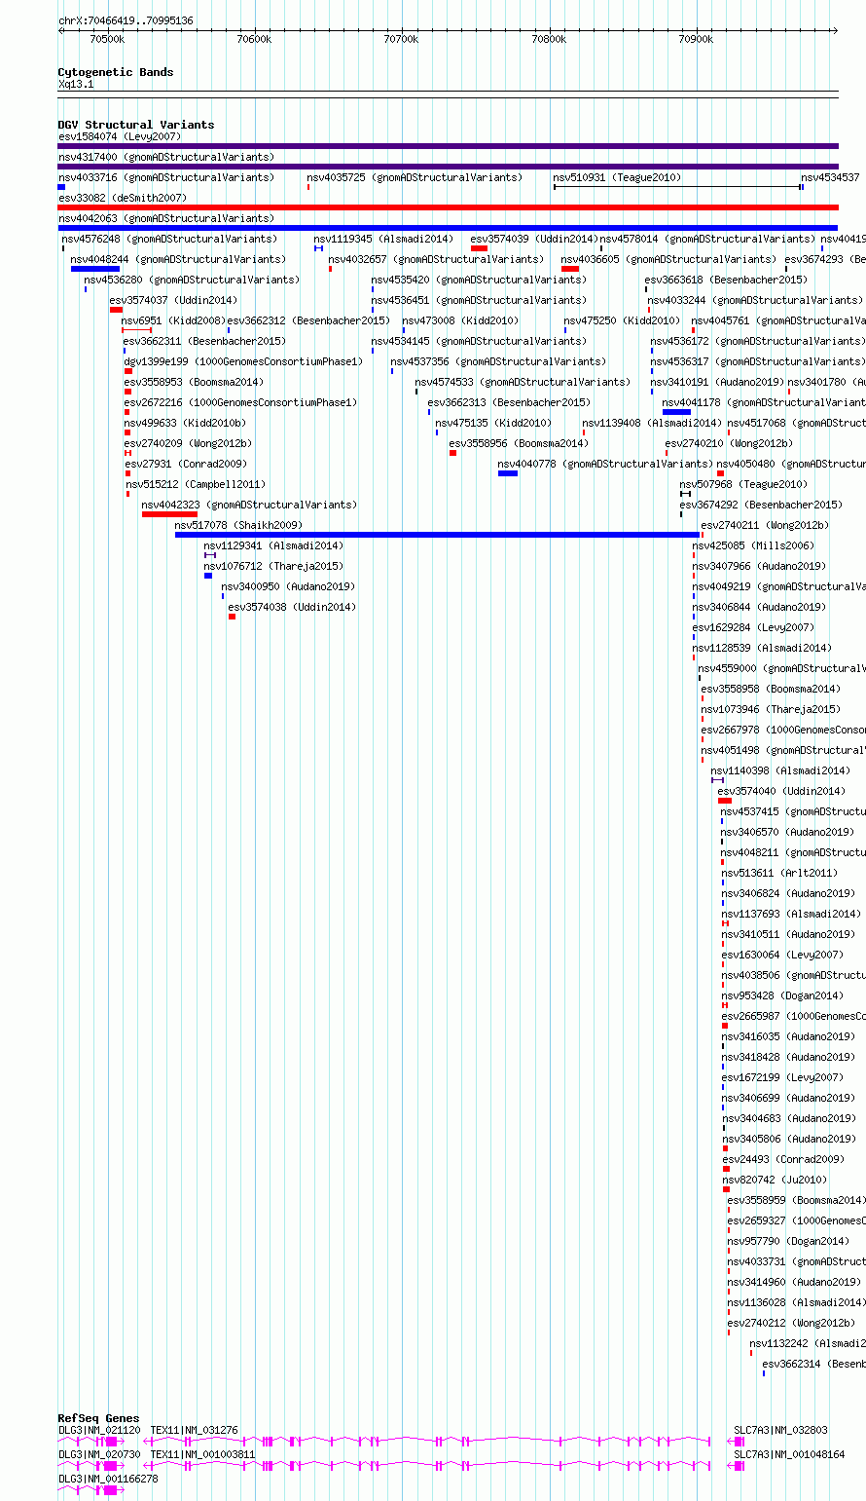Select the DGV Structural Variants track title

tap(136, 125)
